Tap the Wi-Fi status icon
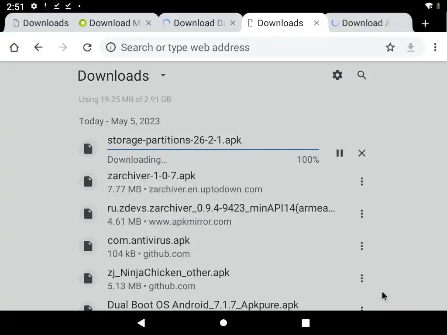This screenshot has height=335, width=447. point(429,6)
